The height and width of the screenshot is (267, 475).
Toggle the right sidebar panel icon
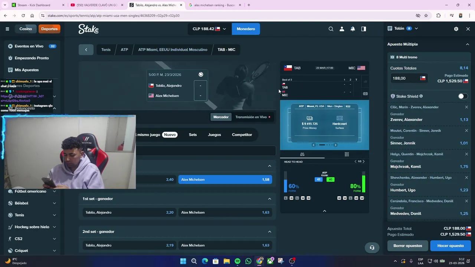pyautogui.click(x=364, y=29)
